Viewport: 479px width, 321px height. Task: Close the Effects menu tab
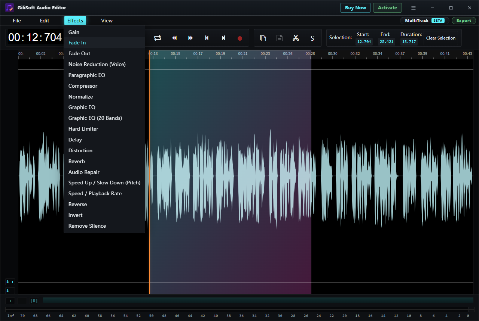tap(75, 21)
